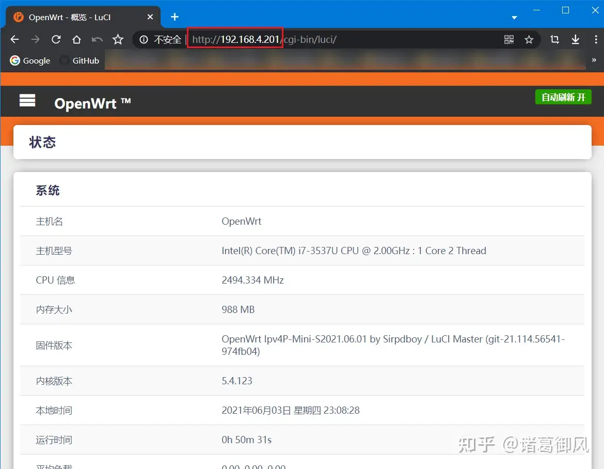This screenshot has width=604, height=469.
Task: Click the 主机名 label
Action: [x=50, y=221]
